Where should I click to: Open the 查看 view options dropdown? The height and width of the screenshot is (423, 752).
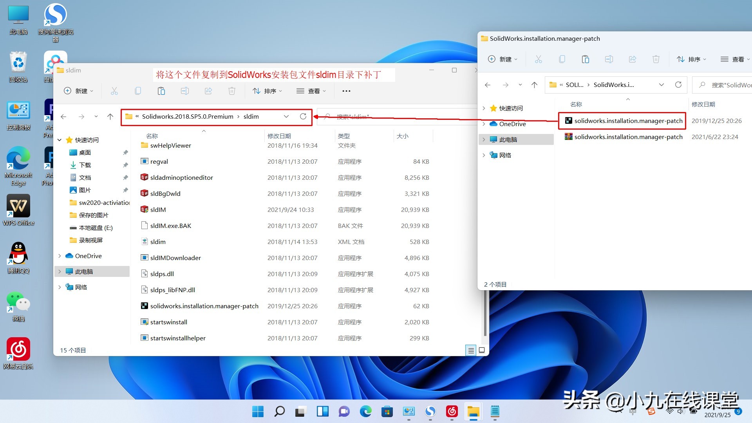point(311,91)
